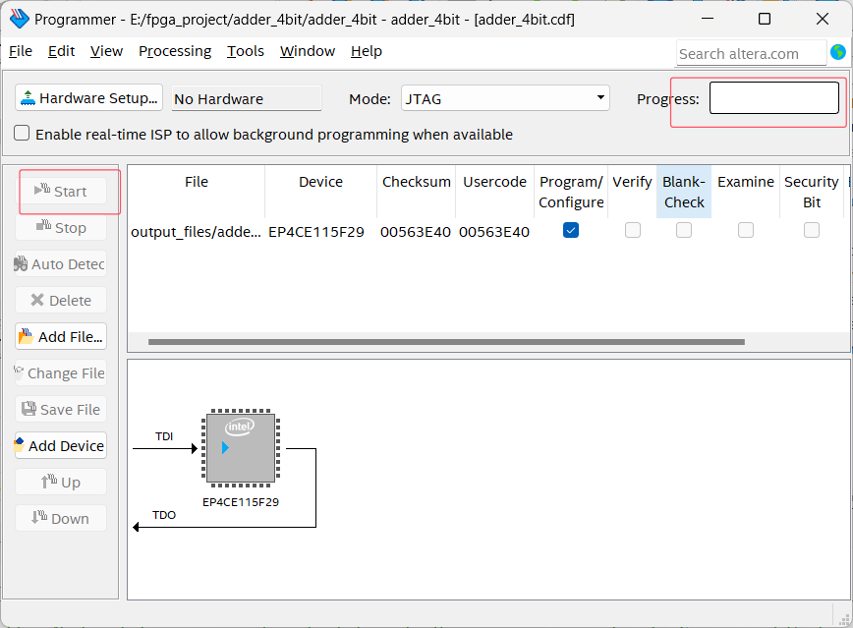This screenshot has height=628, width=853.
Task: Click the Checksum column header
Action: tap(416, 192)
